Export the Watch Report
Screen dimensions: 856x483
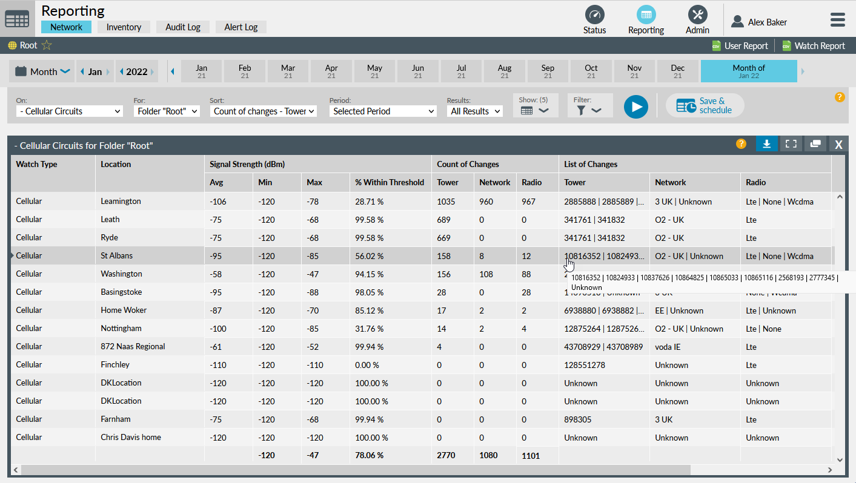click(x=813, y=46)
